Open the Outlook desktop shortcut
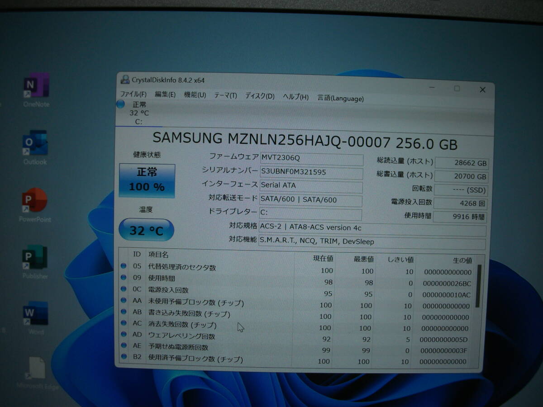This screenshot has height=407, width=543. pyautogui.click(x=35, y=147)
